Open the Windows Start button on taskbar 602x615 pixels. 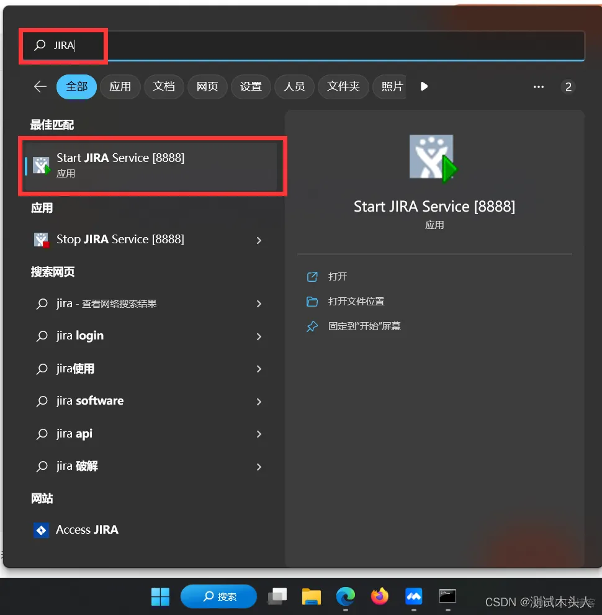(160, 596)
